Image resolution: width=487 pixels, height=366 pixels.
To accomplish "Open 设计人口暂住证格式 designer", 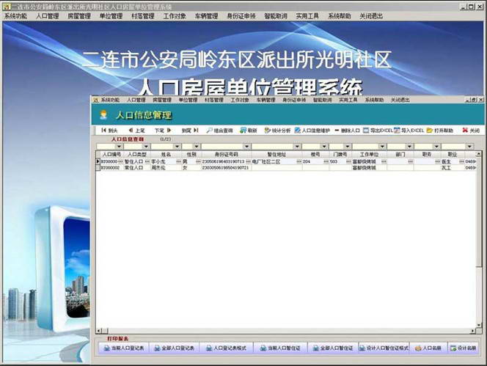I will [384, 348].
